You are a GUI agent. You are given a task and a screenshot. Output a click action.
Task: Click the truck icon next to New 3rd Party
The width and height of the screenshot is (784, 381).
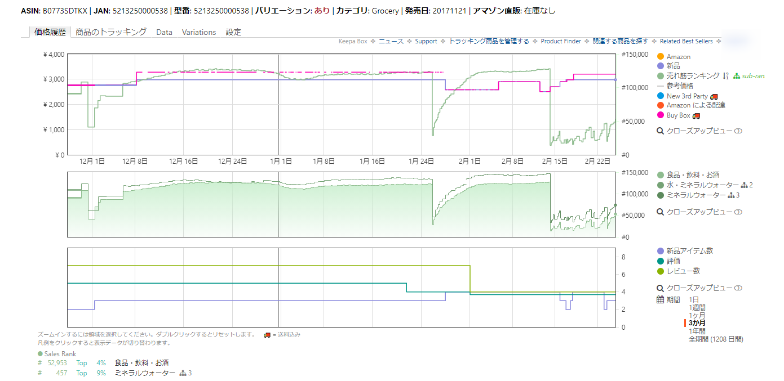714,97
